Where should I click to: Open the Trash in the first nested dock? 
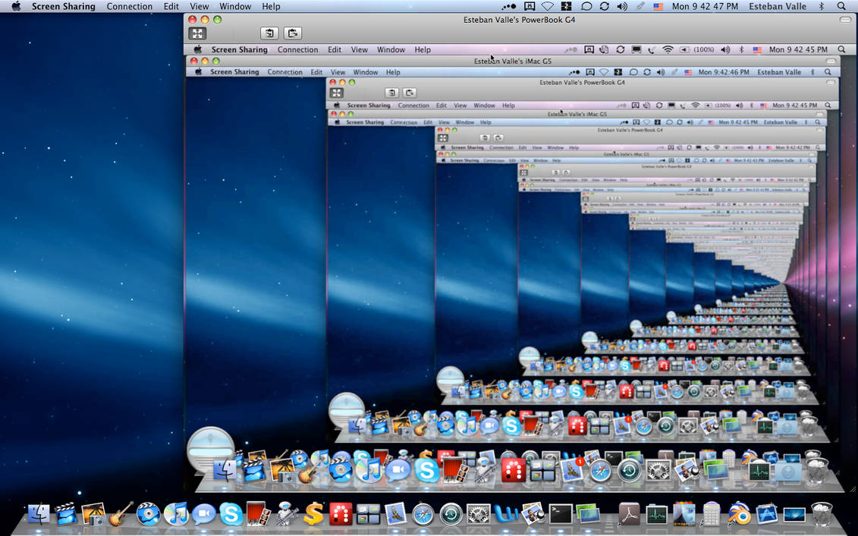click(x=817, y=469)
